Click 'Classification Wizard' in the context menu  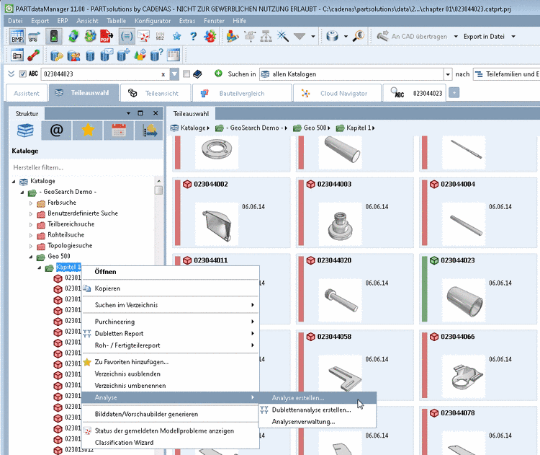(170, 442)
